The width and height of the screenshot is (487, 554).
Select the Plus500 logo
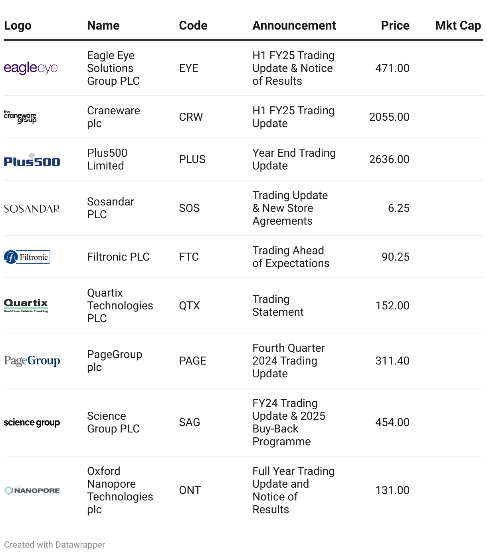coord(32,159)
